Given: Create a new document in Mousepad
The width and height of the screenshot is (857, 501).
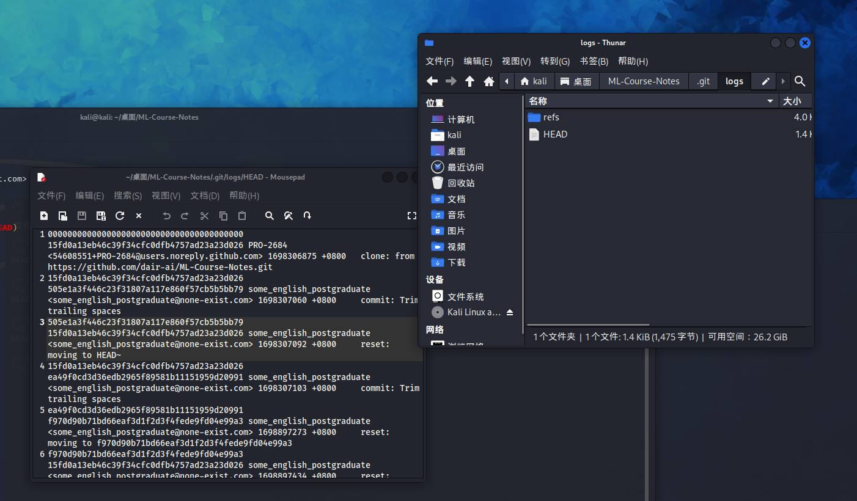Looking at the screenshot, I should point(44,216).
